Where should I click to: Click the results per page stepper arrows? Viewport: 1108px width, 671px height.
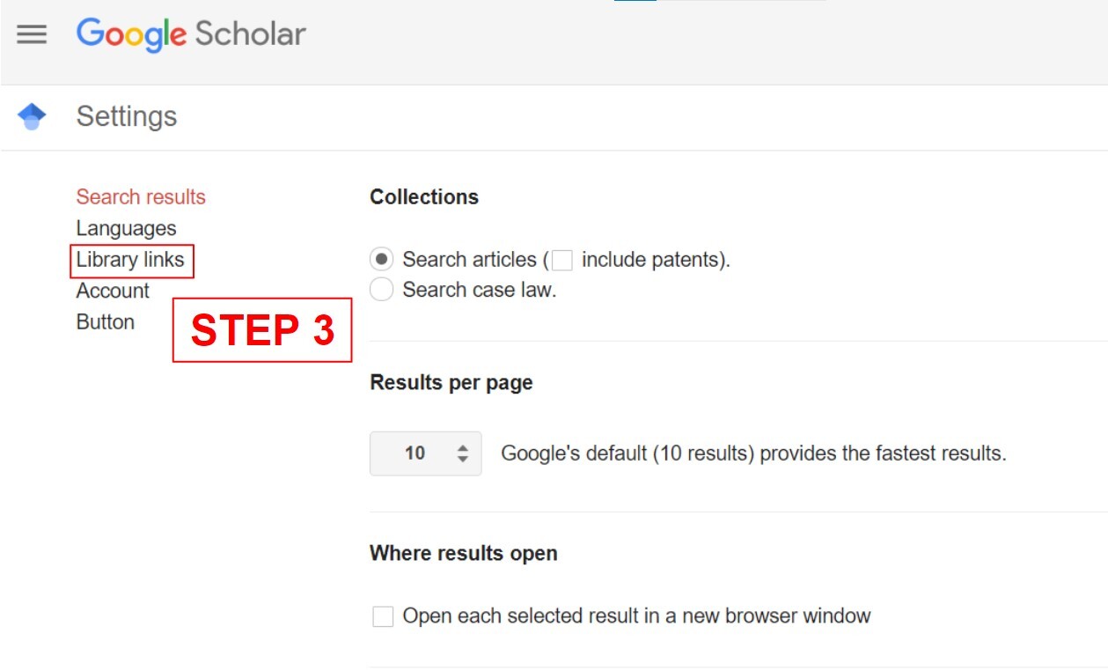click(x=463, y=453)
